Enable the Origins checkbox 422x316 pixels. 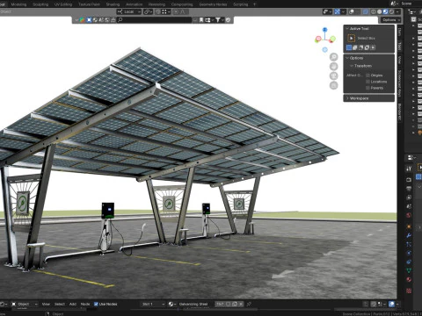coord(367,75)
